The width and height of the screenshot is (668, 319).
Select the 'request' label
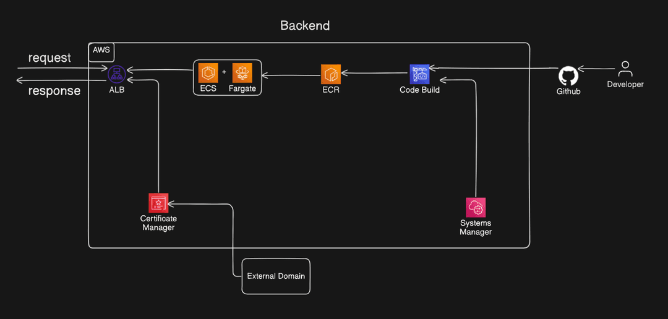click(50, 57)
